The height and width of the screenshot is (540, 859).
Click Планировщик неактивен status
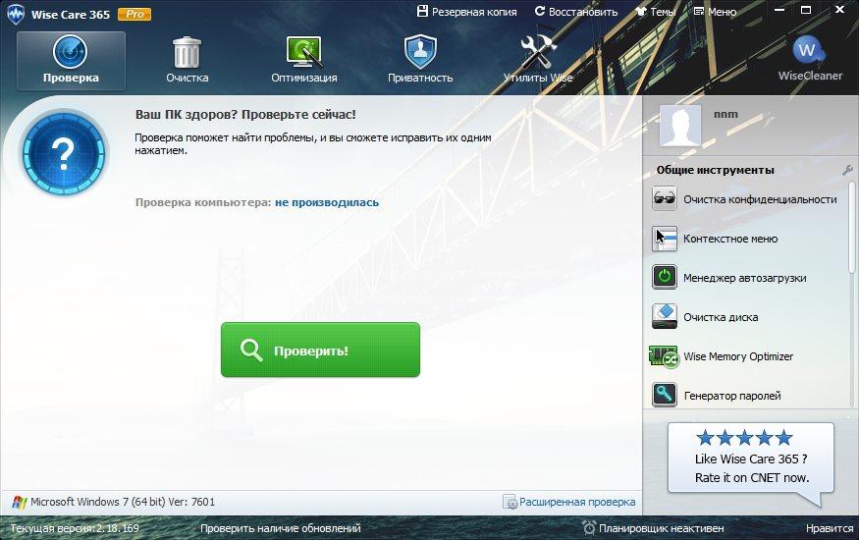click(x=661, y=528)
